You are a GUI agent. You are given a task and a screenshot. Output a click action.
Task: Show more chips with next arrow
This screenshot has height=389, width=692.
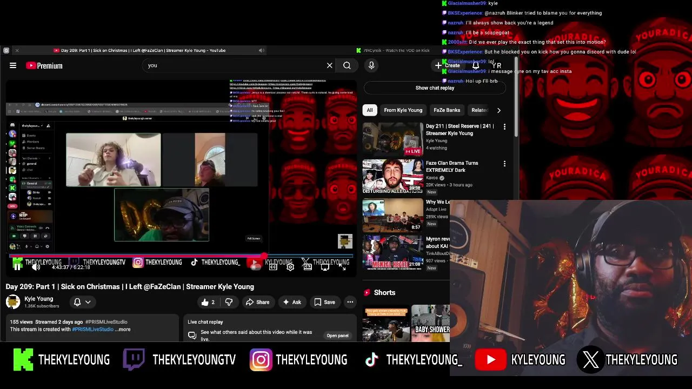tap(498, 110)
